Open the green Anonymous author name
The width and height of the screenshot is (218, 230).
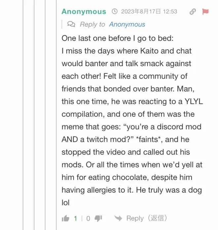pos(84,12)
